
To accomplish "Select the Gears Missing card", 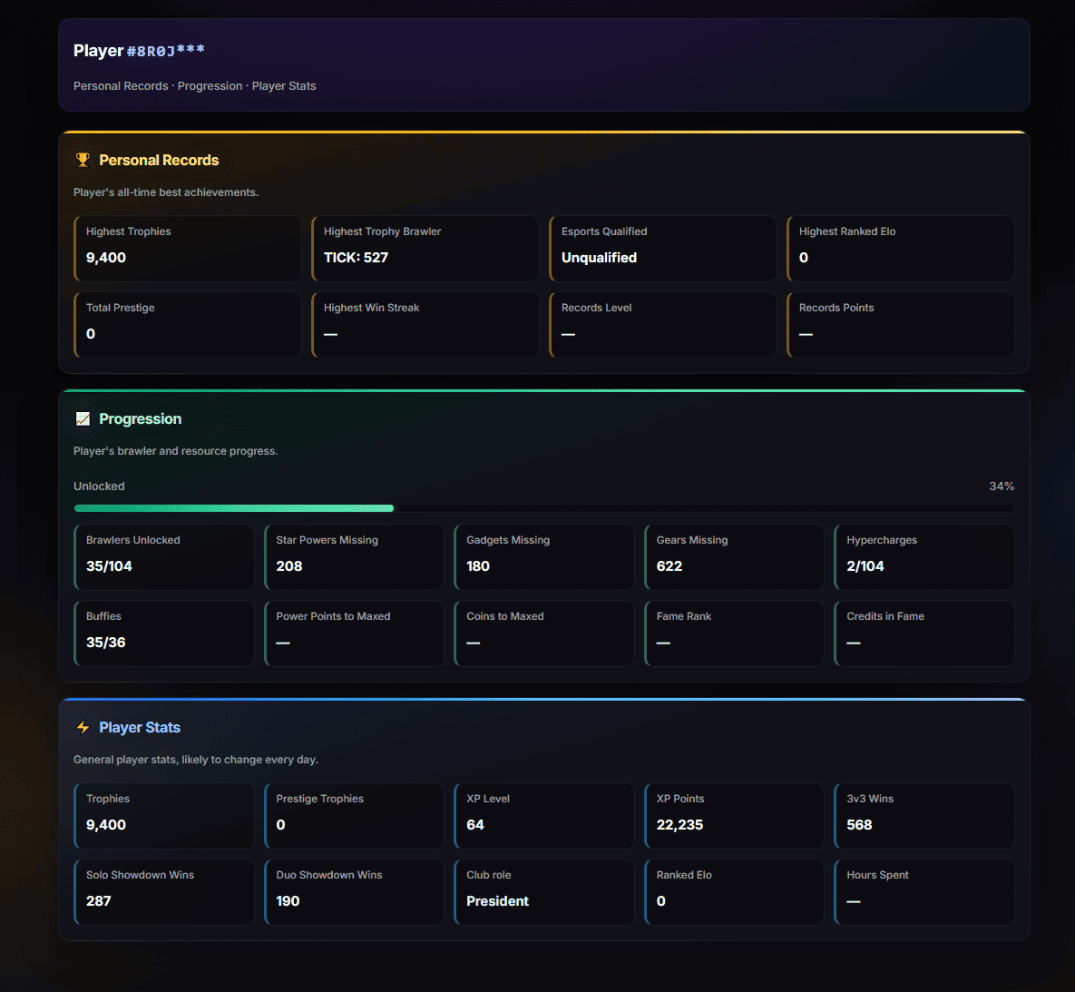I will click(x=734, y=557).
